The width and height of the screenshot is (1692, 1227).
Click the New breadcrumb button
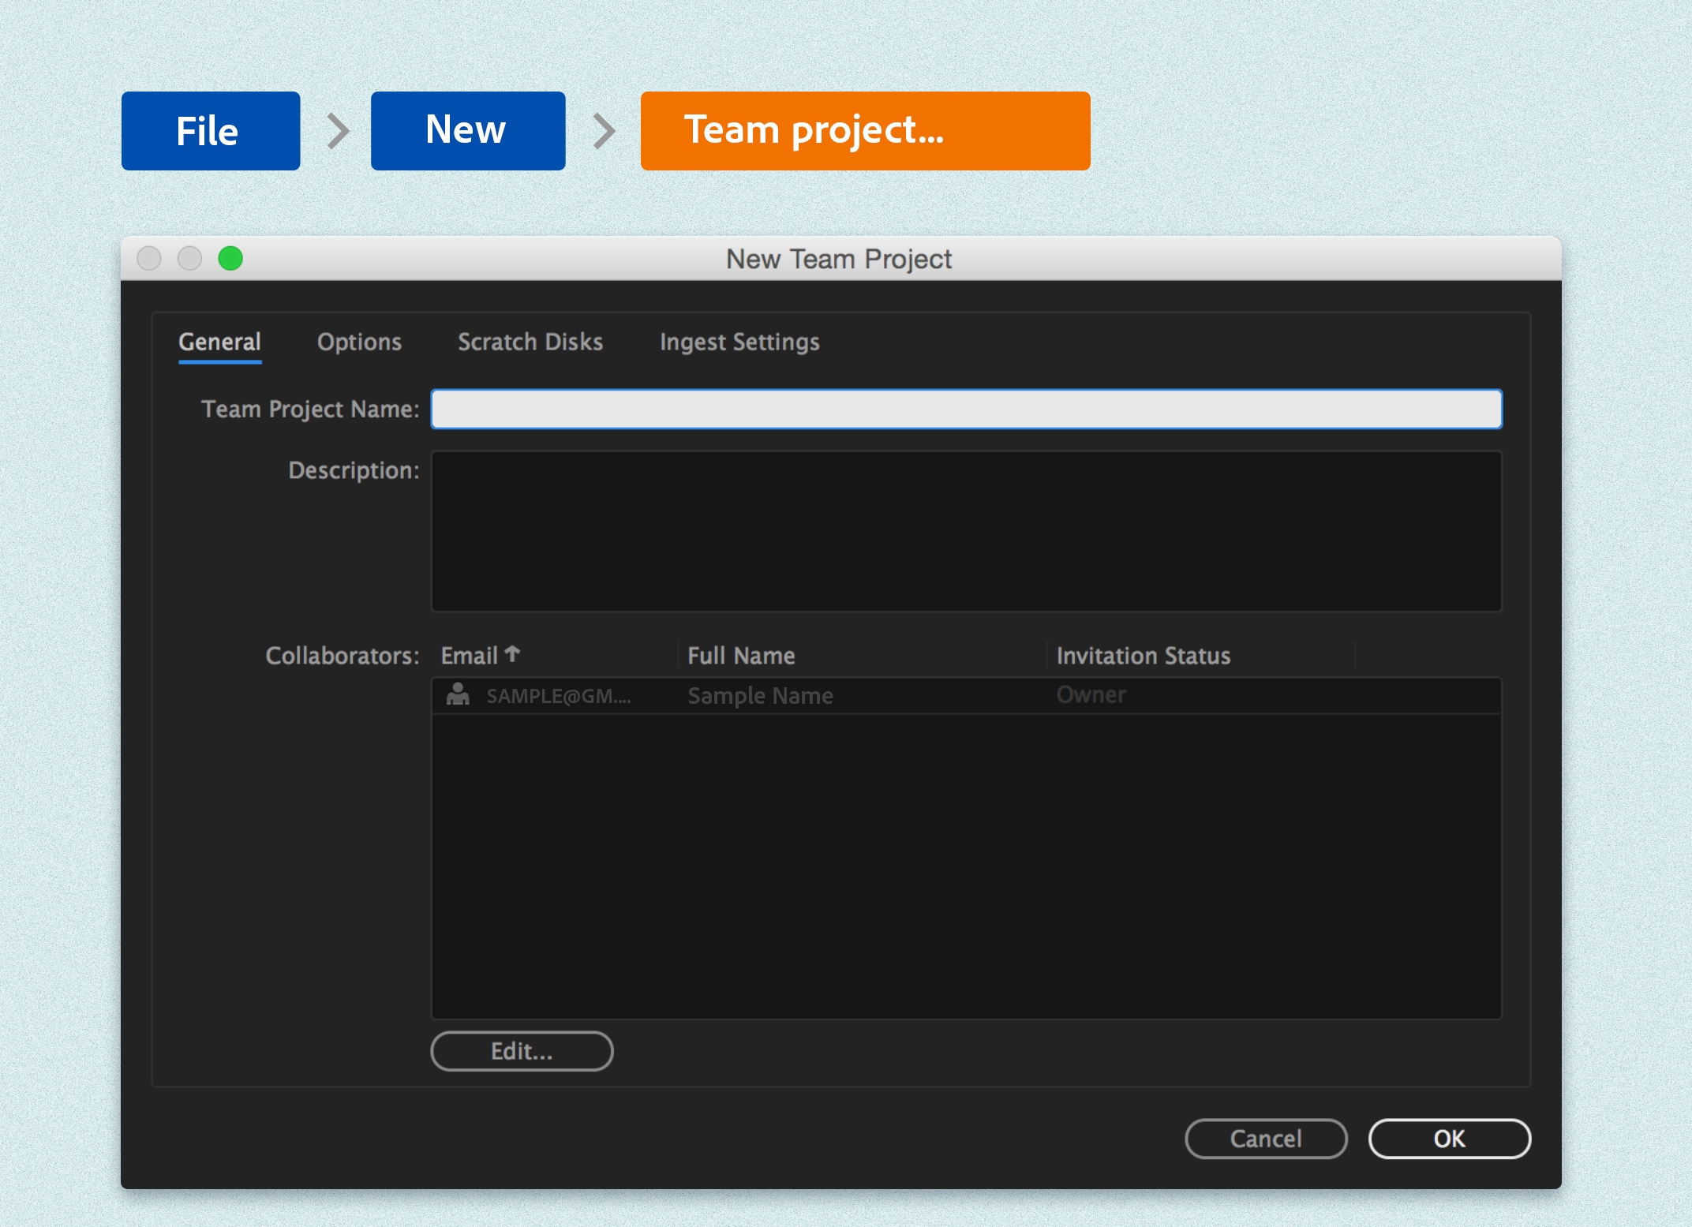click(x=467, y=130)
